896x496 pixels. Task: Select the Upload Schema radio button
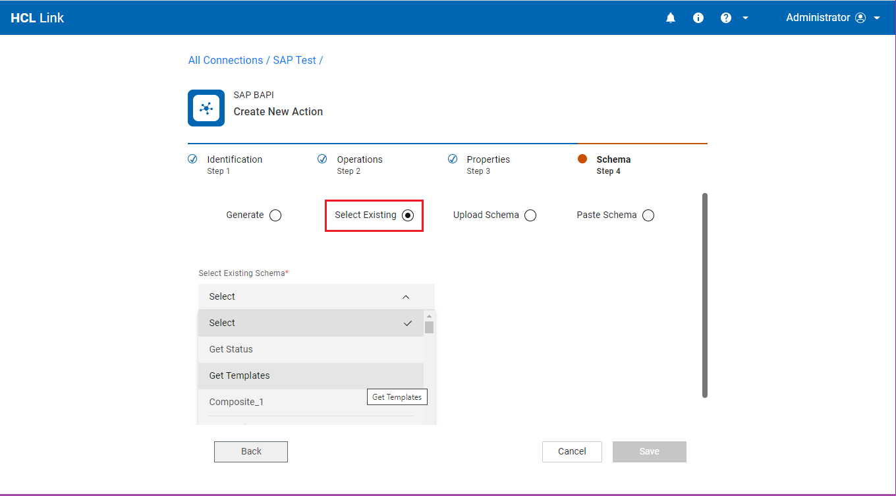(530, 215)
